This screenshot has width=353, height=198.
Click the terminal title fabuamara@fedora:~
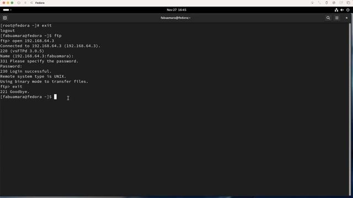[x=175, y=18]
